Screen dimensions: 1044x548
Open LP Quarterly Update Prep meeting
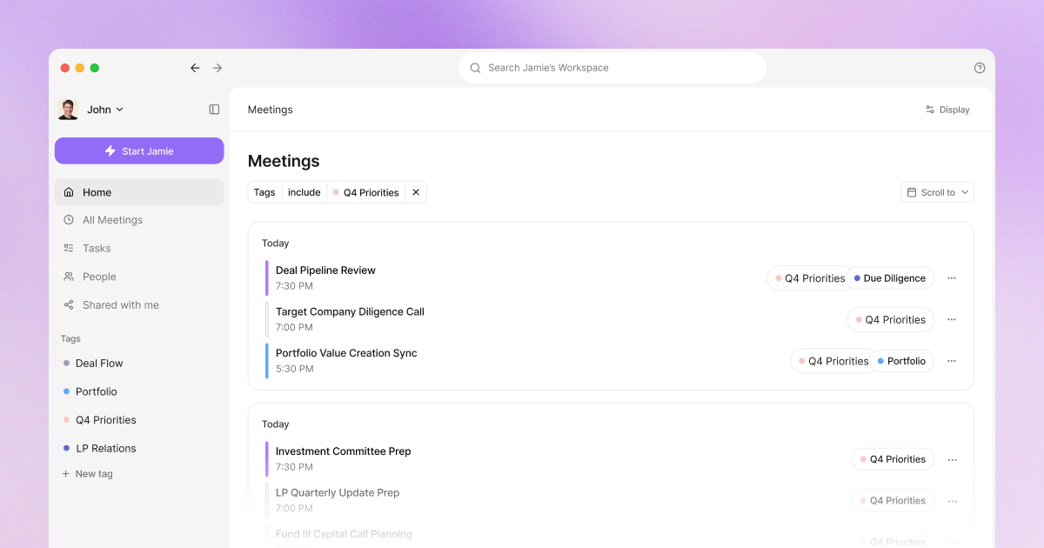pos(338,492)
